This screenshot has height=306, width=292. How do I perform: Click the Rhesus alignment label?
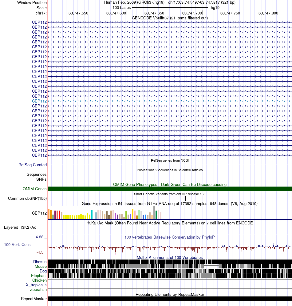(x=40, y=262)
